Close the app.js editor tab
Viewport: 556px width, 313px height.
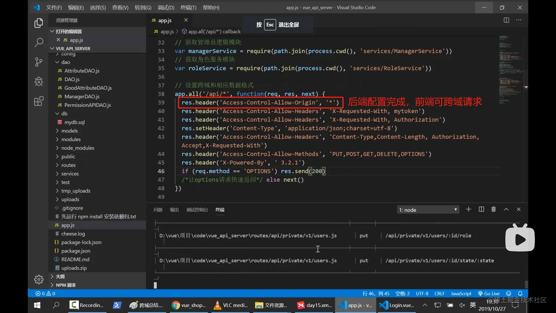click(x=186, y=20)
